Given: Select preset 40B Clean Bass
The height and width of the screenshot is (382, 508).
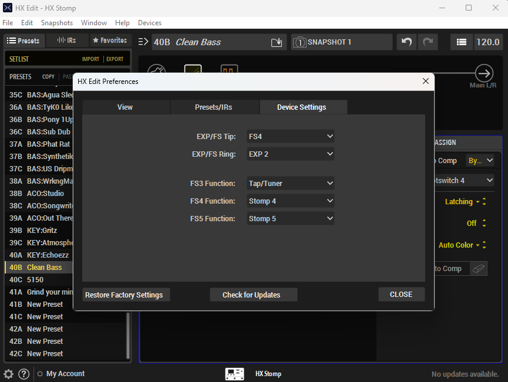Looking at the screenshot, I should click(x=39, y=268).
